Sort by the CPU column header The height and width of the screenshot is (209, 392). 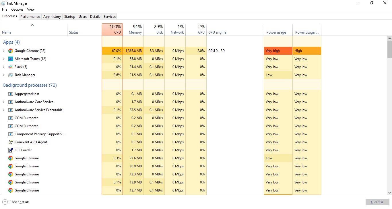point(112,30)
